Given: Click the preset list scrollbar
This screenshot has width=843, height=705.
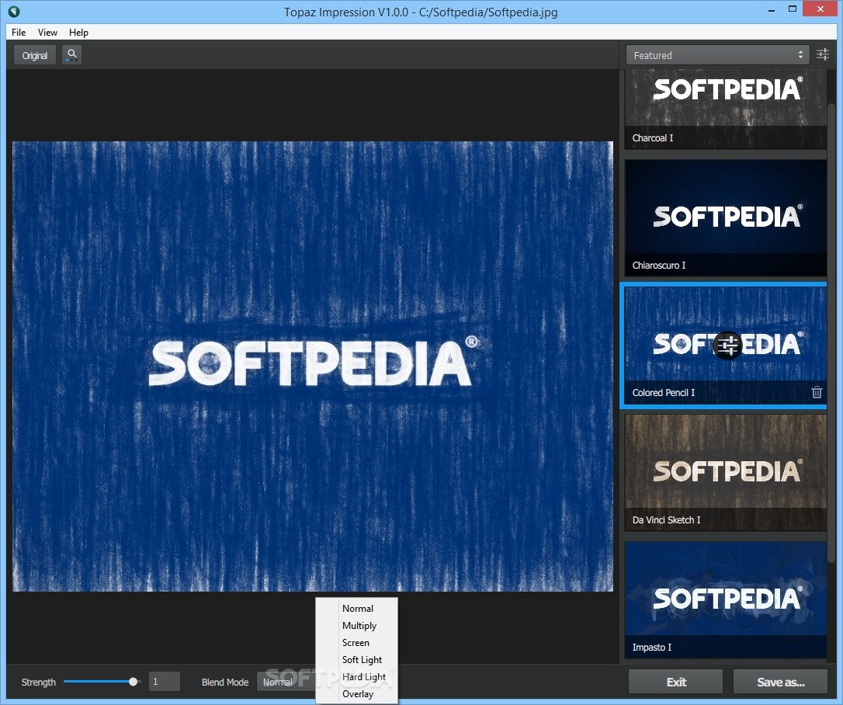Looking at the screenshot, I should coord(831,333).
